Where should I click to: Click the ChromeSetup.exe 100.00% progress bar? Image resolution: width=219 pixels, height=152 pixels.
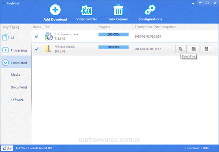pos(113,35)
